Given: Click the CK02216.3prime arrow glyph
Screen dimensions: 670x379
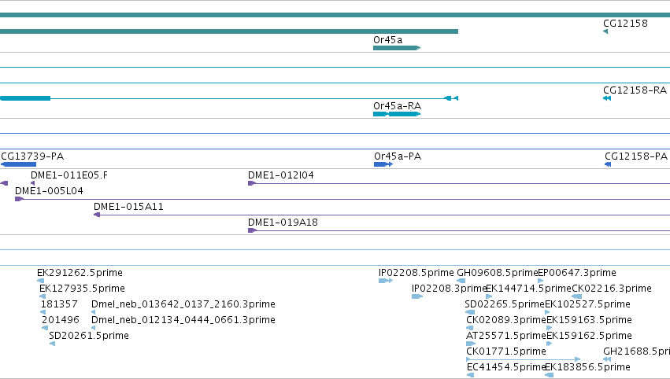Looking at the screenshot, I should pyautogui.click(x=577, y=296).
